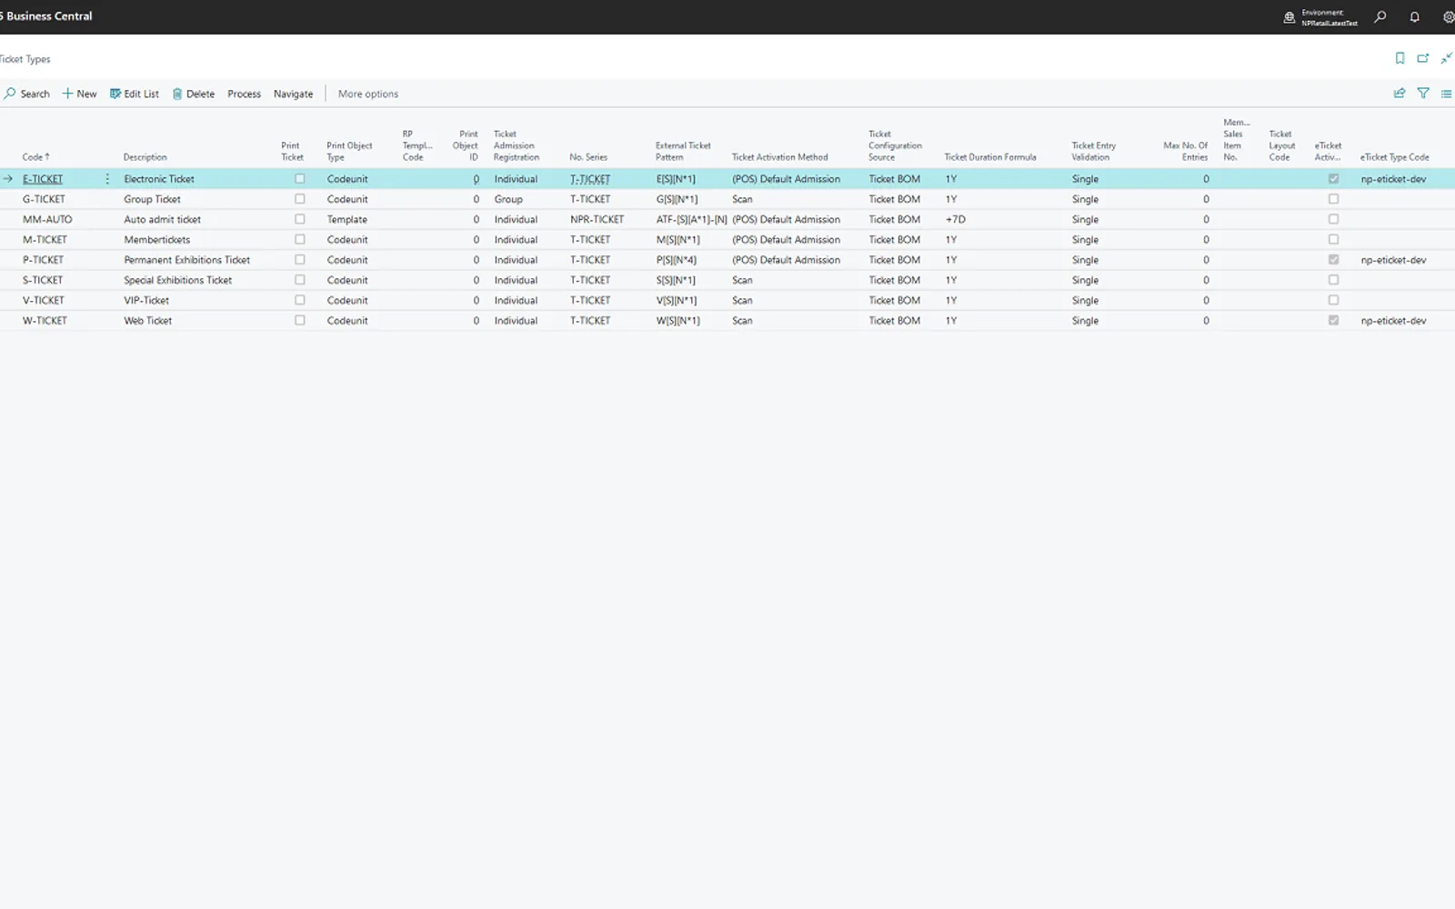Click 'Permanent Exhibitions Ticket' description

[186, 260]
